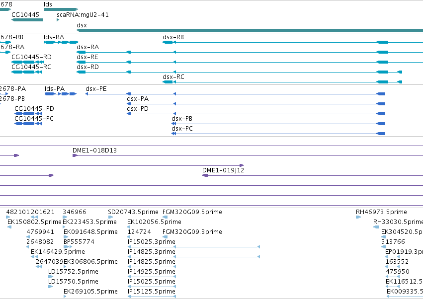This screenshot has height=299, width=423.
Task: Click the FGM320G09.5prime EST label
Action: tap(192, 212)
